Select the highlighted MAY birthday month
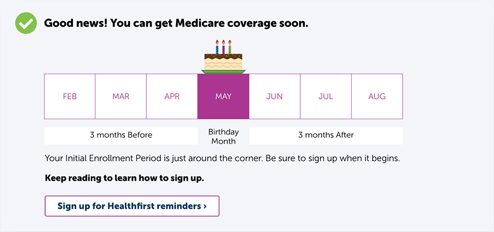Screen dimensions: 494x232 (223, 96)
